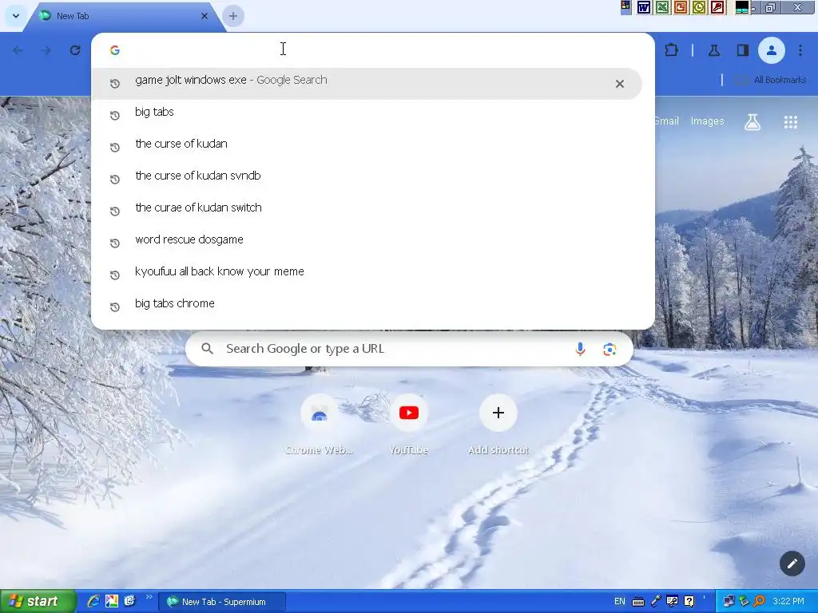Open the network connection tray icon
818x613 pixels.
[x=729, y=602]
